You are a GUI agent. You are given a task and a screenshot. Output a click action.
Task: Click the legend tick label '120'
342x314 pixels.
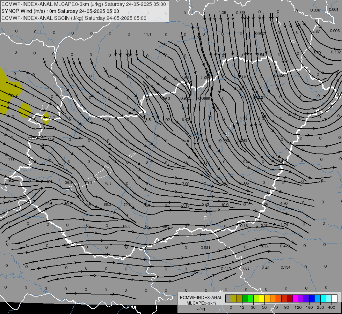point(298,307)
